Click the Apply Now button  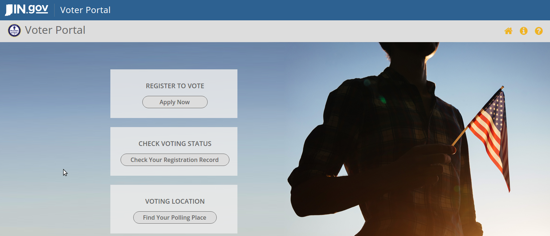tap(175, 102)
